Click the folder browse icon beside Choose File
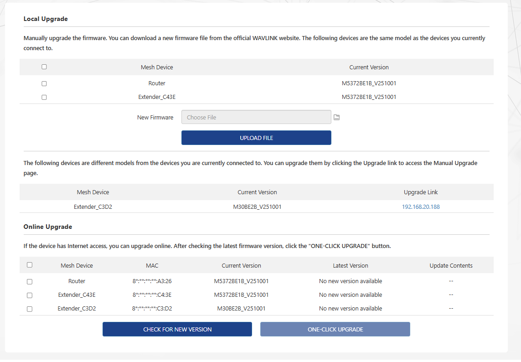Image resolution: width=521 pixels, height=362 pixels. 336,118
